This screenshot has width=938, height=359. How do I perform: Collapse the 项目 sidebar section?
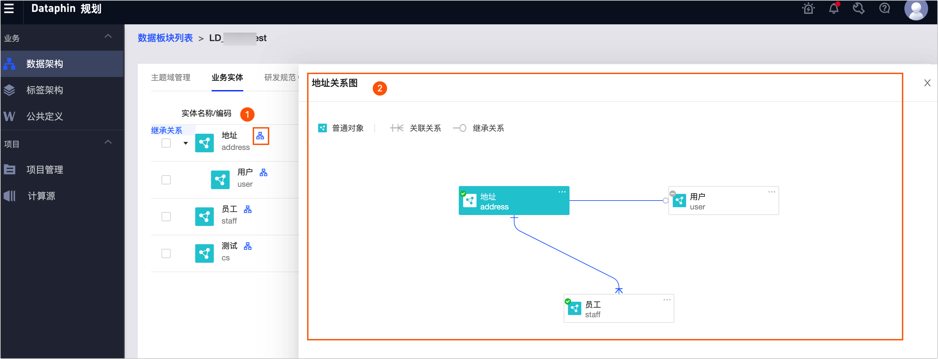108,142
